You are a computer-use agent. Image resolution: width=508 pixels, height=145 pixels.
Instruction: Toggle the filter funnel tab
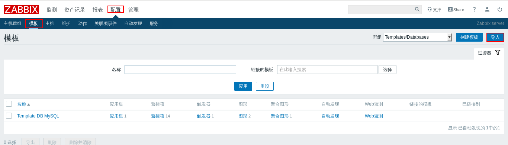pos(489,53)
